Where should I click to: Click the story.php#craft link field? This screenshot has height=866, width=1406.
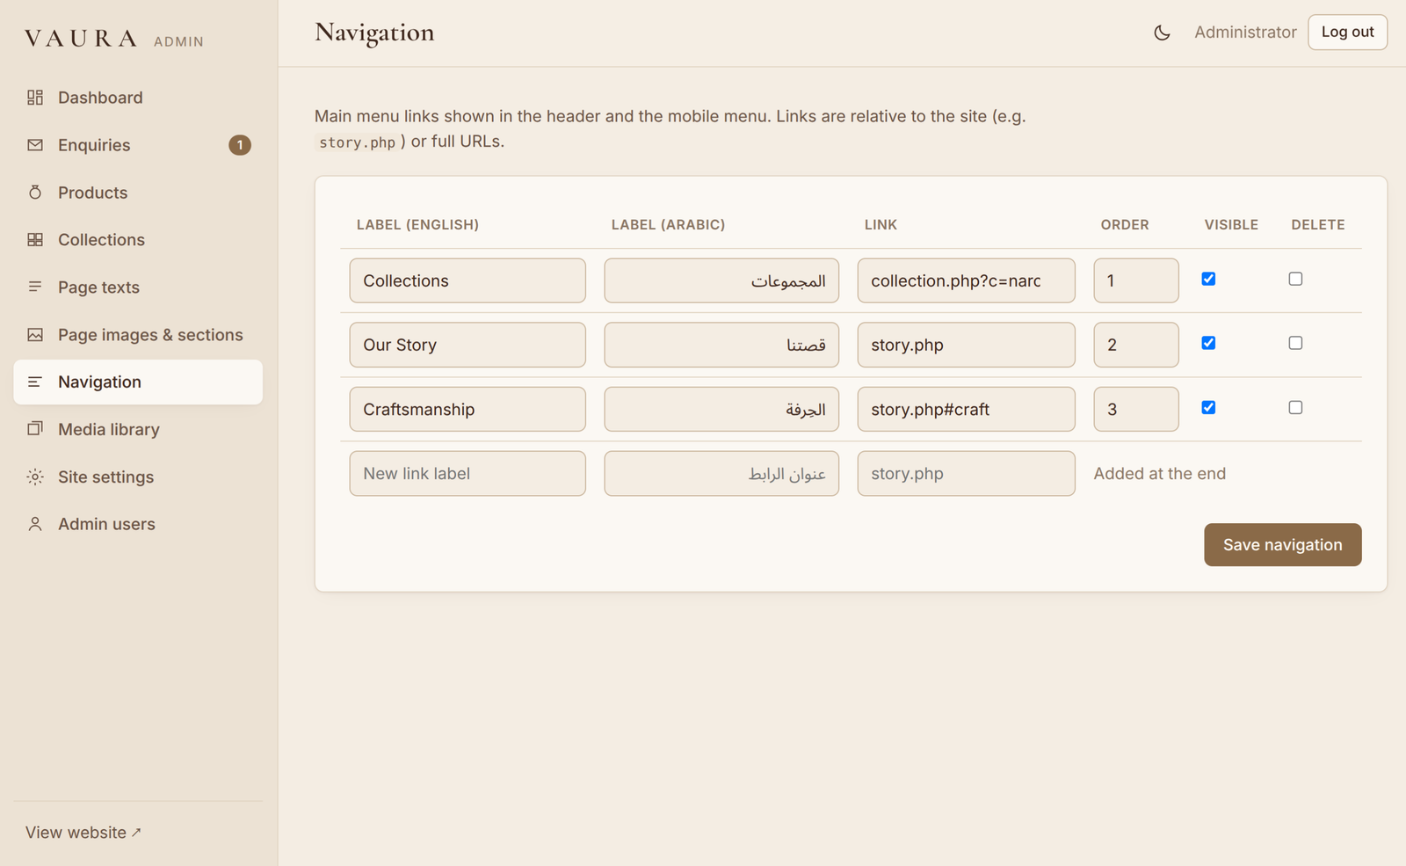(x=967, y=410)
